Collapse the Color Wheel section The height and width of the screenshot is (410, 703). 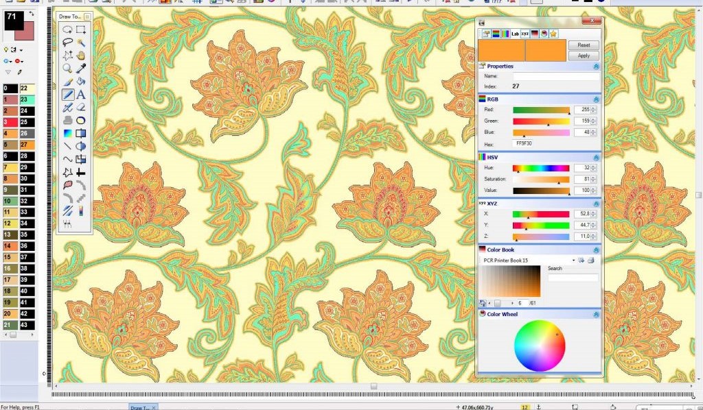click(596, 314)
